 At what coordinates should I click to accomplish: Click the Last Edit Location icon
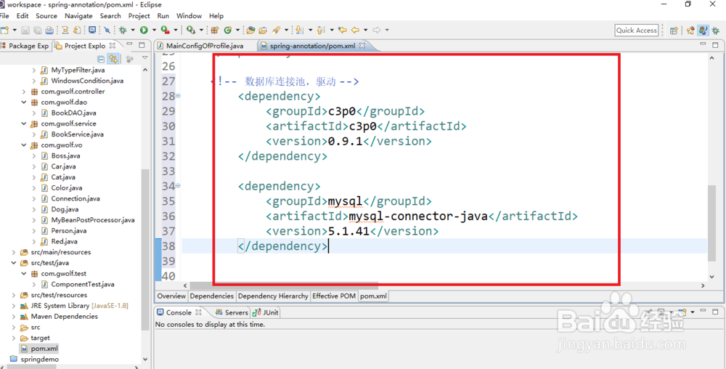(x=343, y=30)
